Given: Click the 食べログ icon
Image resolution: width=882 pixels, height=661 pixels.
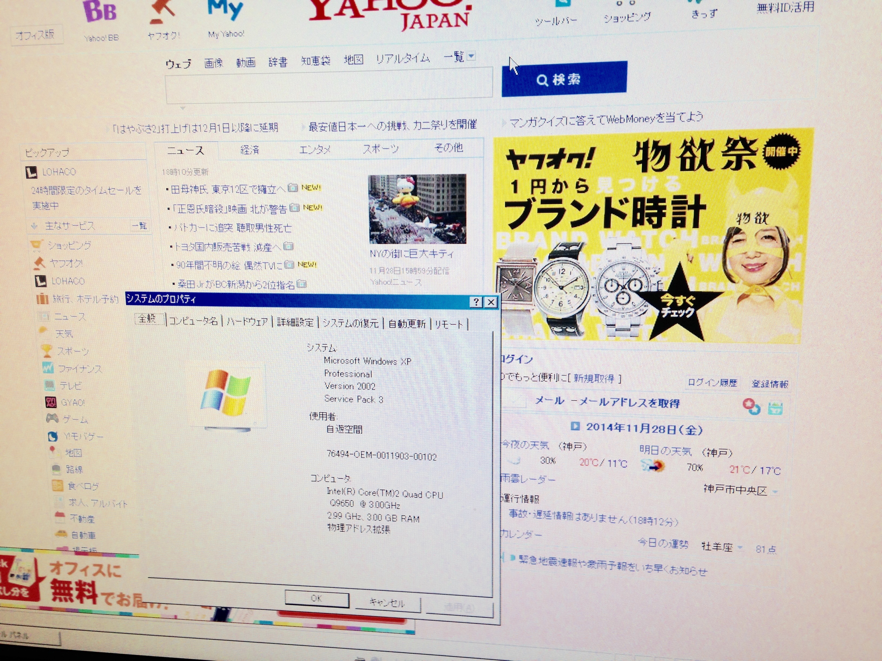Looking at the screenshot, I should [57, 486].
